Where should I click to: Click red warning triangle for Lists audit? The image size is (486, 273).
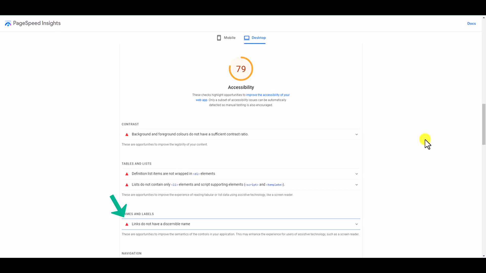coord(127,185)
